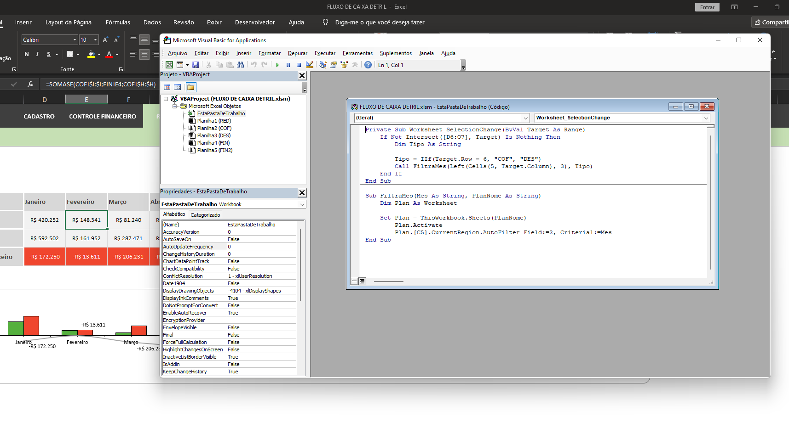Viewport: 789px width, 445px height.
Task: Toggle underline (S) formatting in Excel ribbon
Action: point(49,54)
